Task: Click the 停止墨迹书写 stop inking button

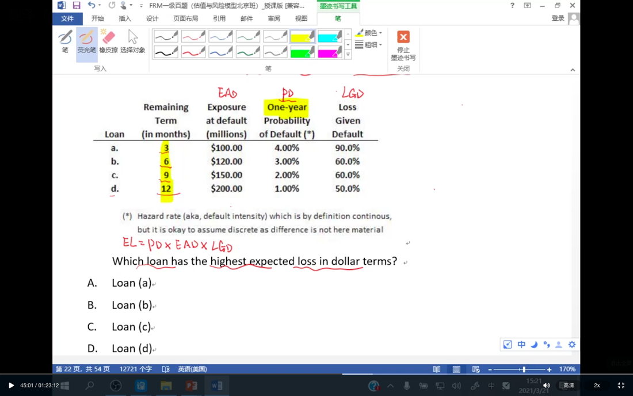Action: 403,45
